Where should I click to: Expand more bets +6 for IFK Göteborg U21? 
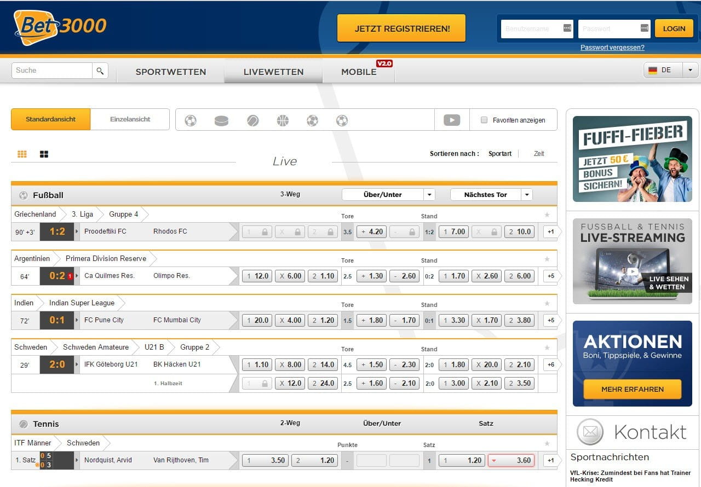pos(550,365)
